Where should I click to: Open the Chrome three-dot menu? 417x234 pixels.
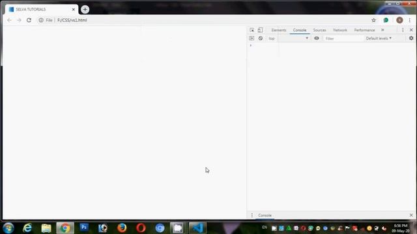click(410, 20)
